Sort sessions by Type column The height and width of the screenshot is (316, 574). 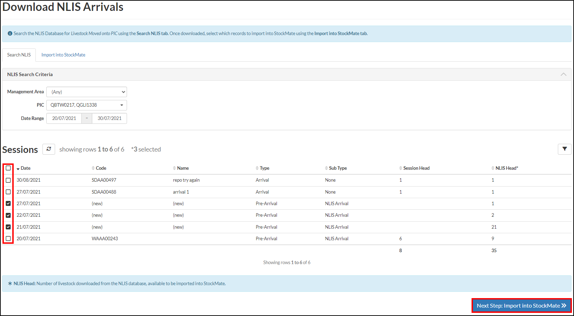(x=262, y=168)
